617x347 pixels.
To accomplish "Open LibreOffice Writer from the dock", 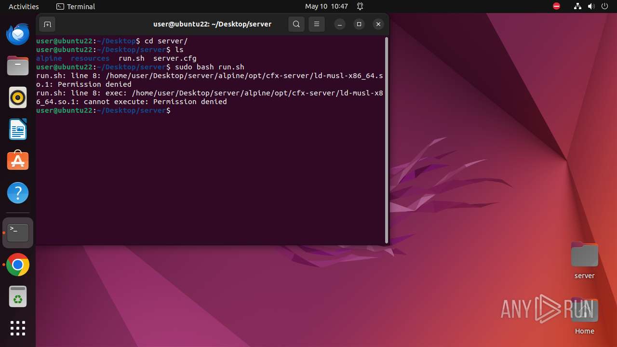I will (18, 130).
